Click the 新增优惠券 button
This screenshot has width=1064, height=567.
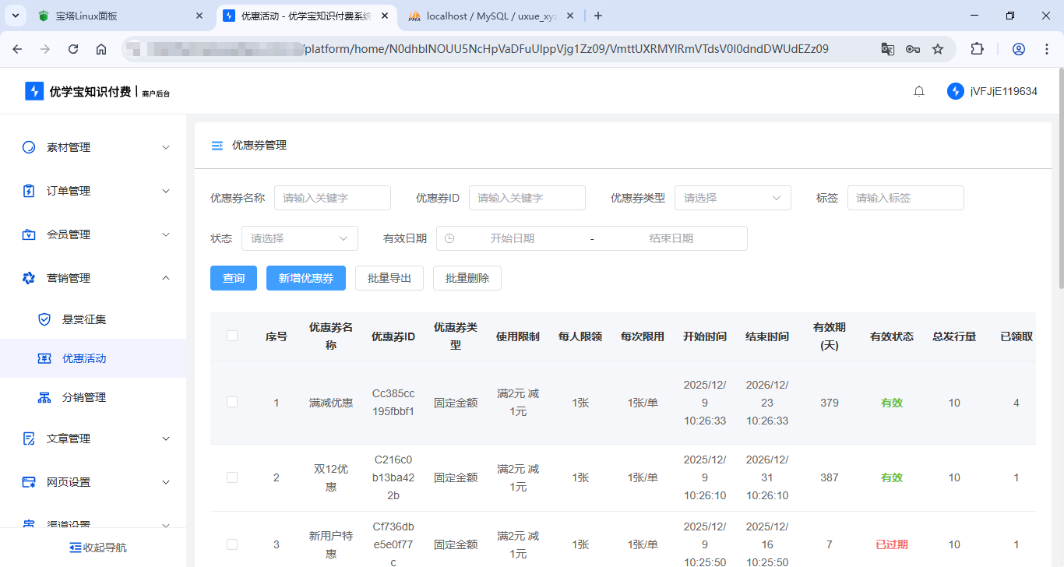point(305,278)
